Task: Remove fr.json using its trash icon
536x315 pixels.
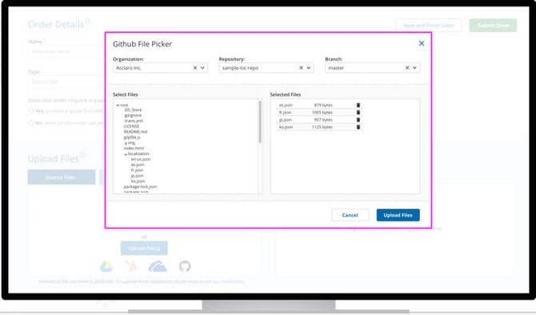Action: pos(358,113)
